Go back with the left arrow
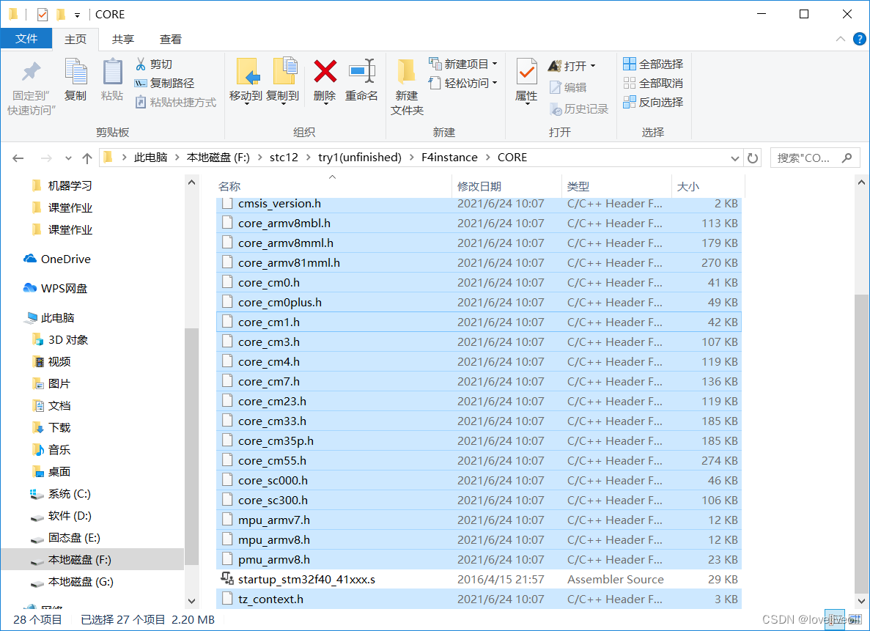The width and height of the screenshot is (870, 631). [18, 158]
